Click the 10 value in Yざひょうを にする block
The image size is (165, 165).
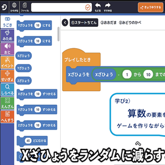(x=38, y=25)
